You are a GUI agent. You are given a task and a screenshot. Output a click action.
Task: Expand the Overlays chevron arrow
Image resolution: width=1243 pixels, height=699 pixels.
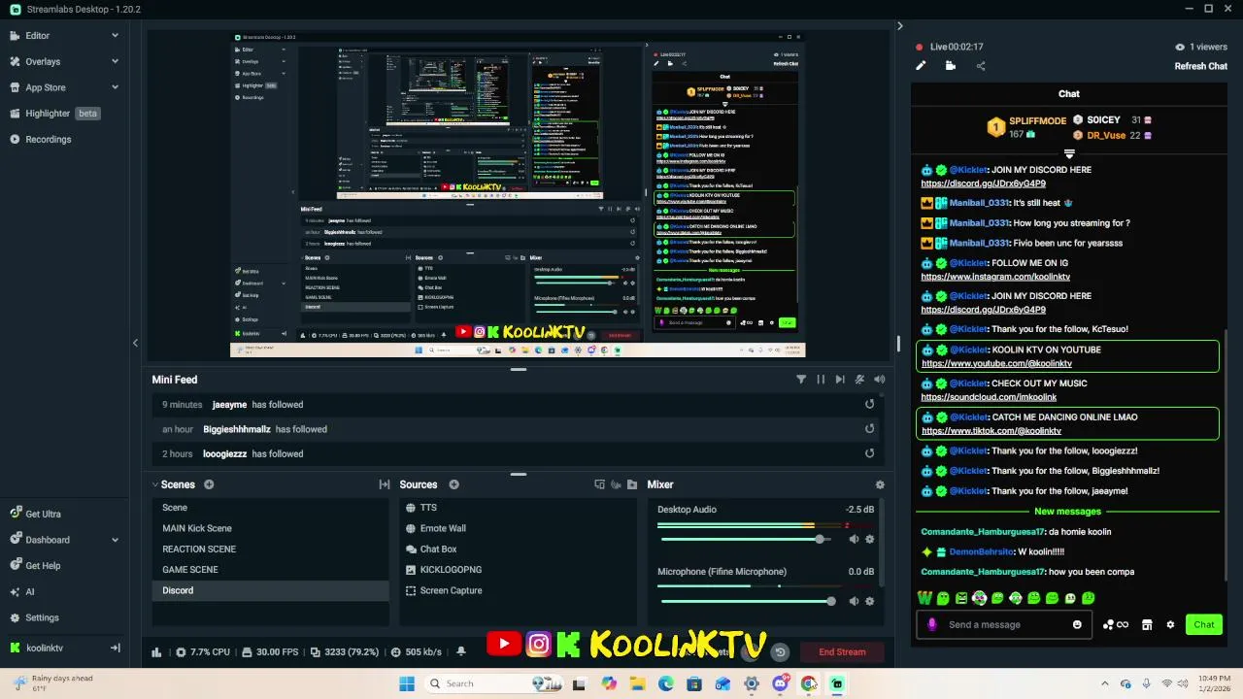tap(115, 61)
